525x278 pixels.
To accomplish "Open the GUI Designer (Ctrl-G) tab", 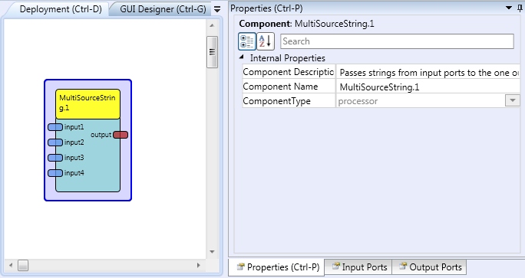I will point(163,9).
